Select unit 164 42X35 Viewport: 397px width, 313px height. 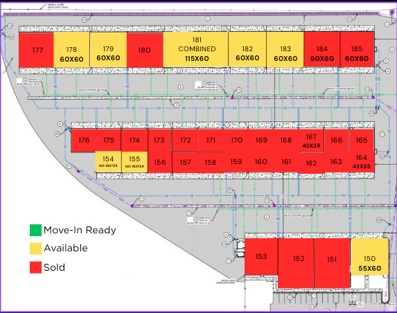361,162
